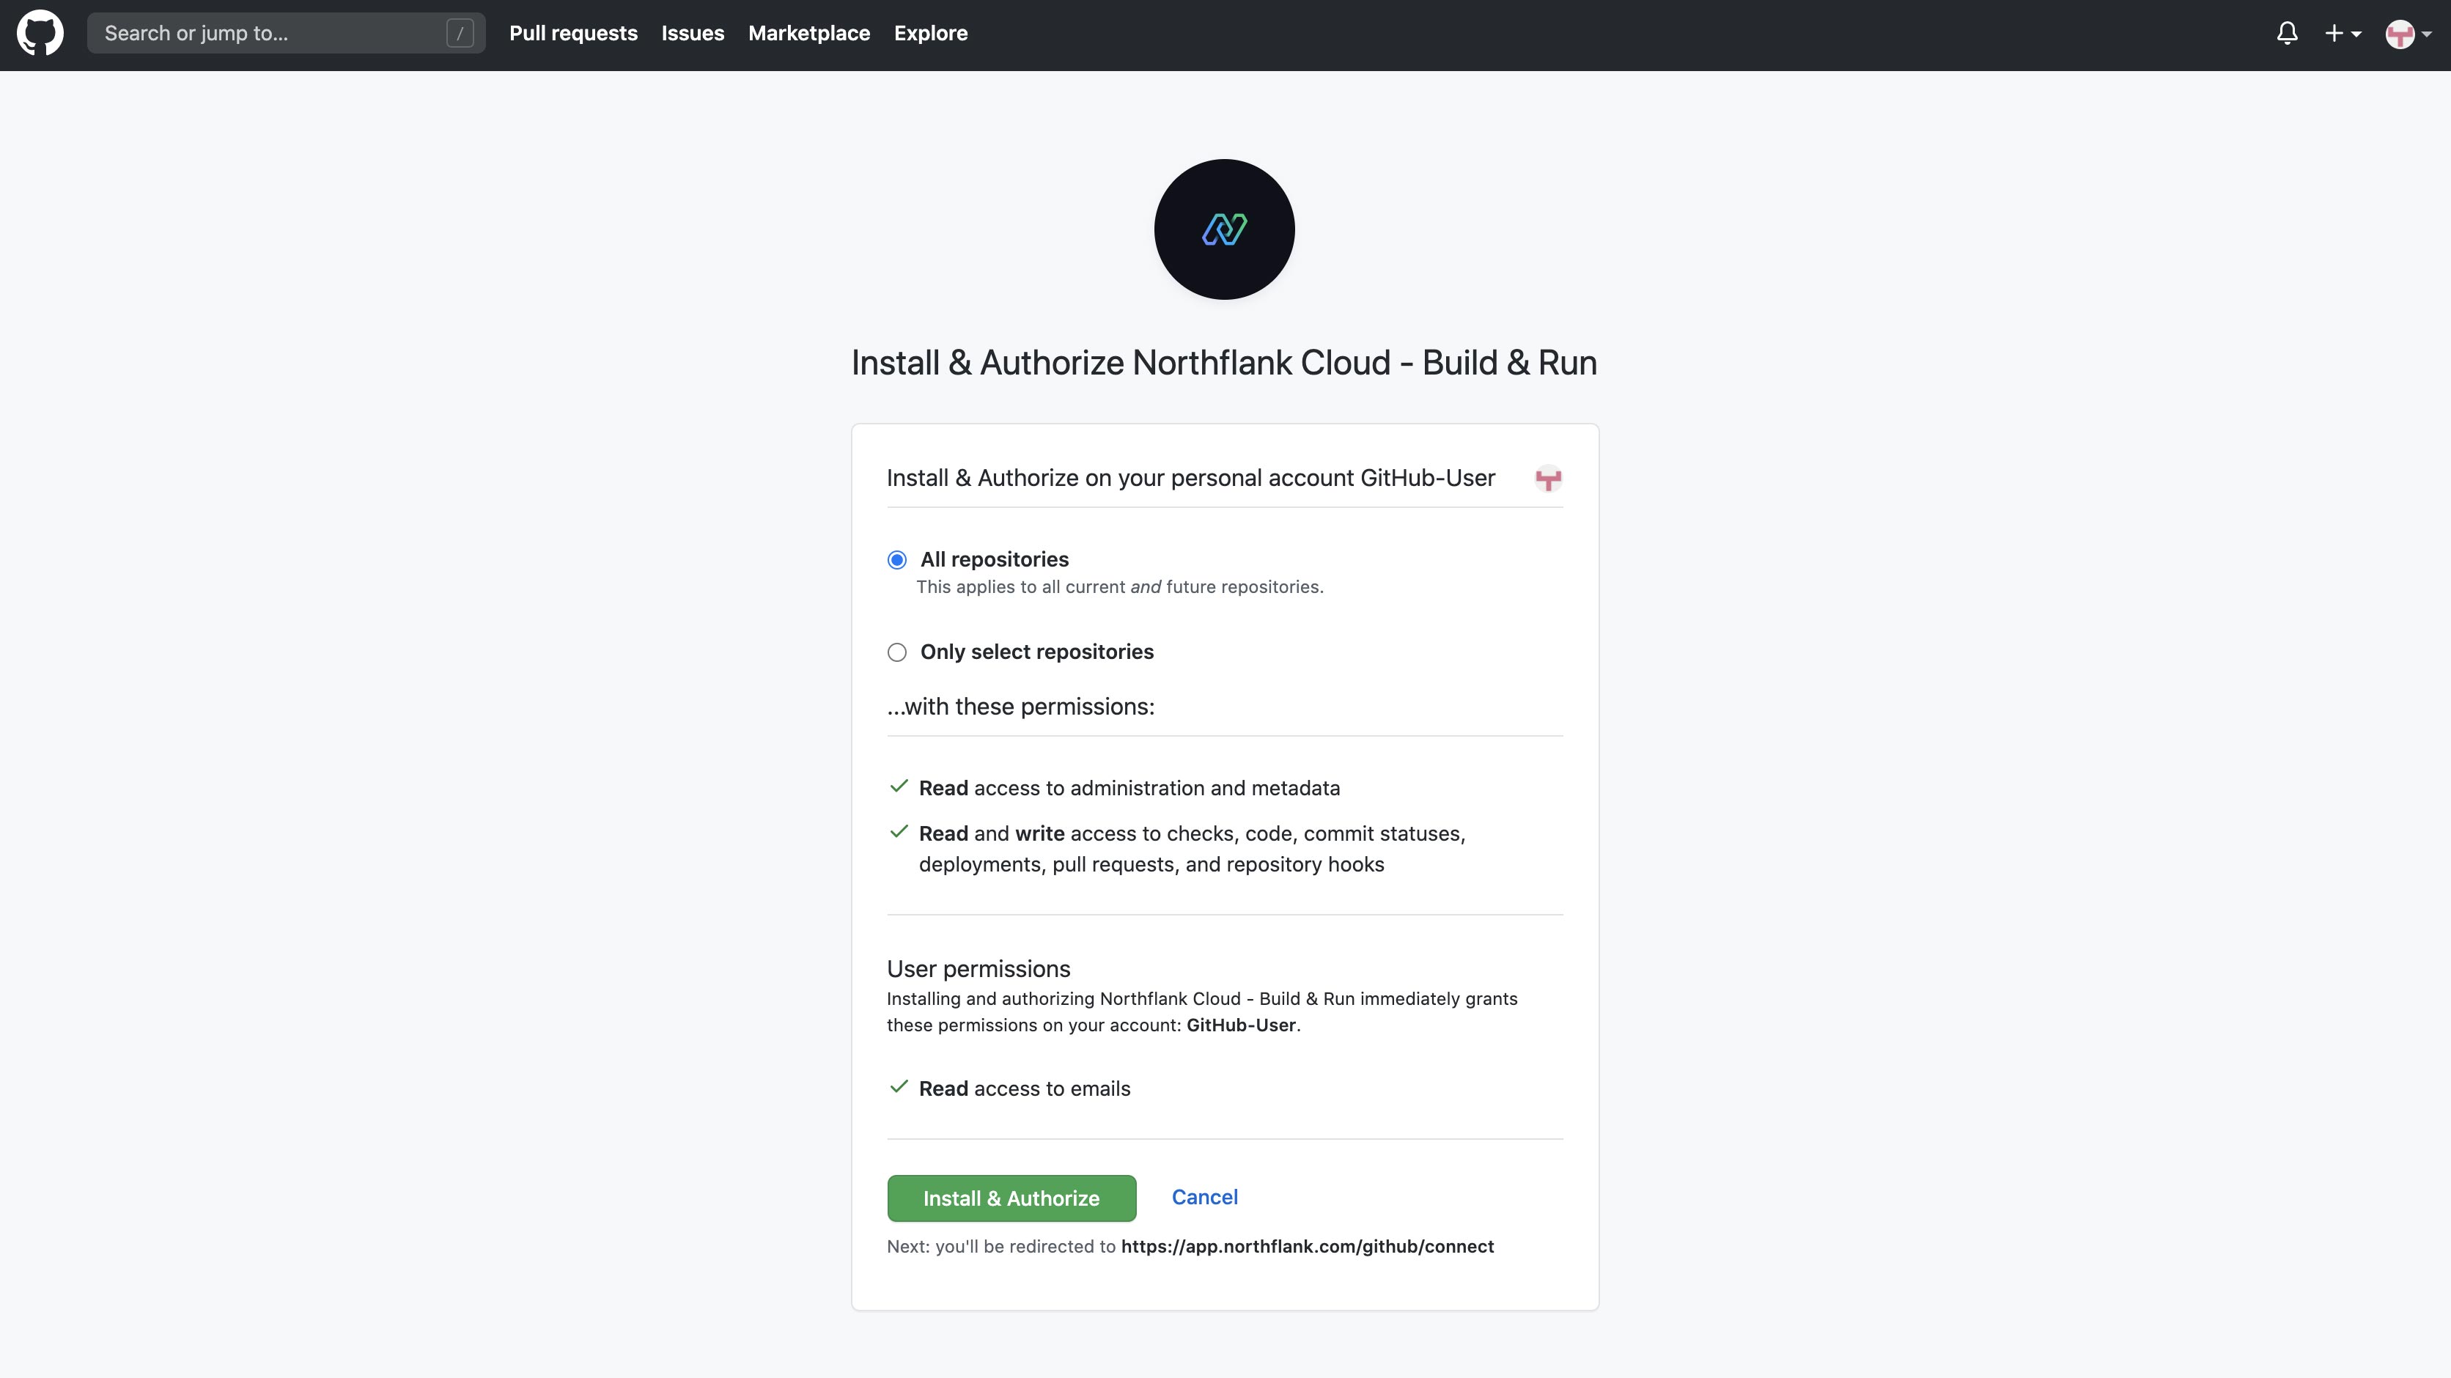Open the plus create-new menu

tap(2343, 33)
